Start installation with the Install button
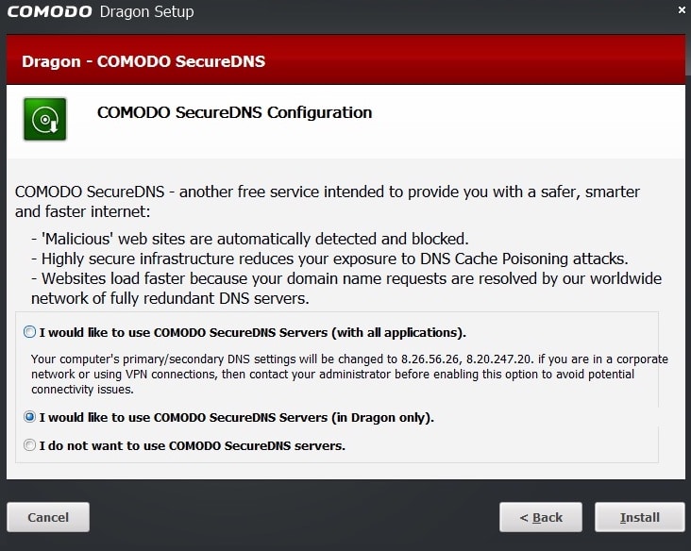Screen dimensions: 691x551 (639, 517)
